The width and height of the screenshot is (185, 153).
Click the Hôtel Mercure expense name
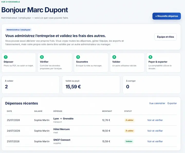(61, 129)
